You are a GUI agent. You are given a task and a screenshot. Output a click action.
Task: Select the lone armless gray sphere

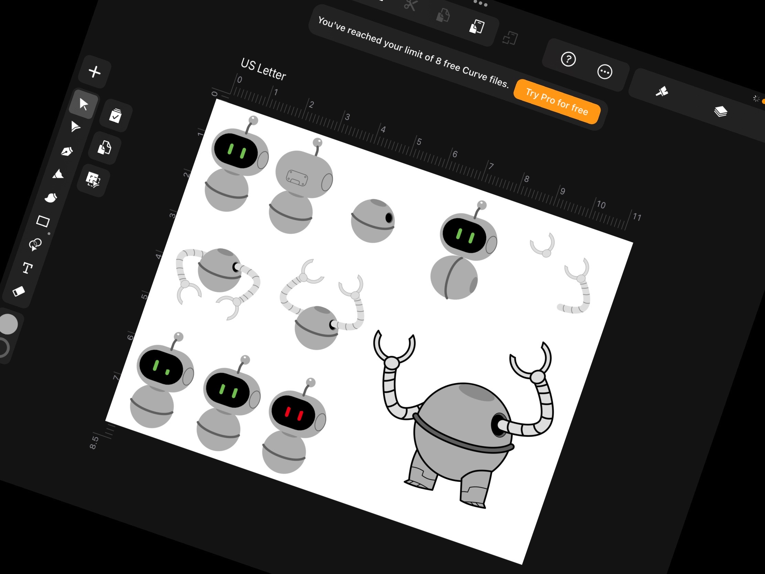tap(373, 221)
